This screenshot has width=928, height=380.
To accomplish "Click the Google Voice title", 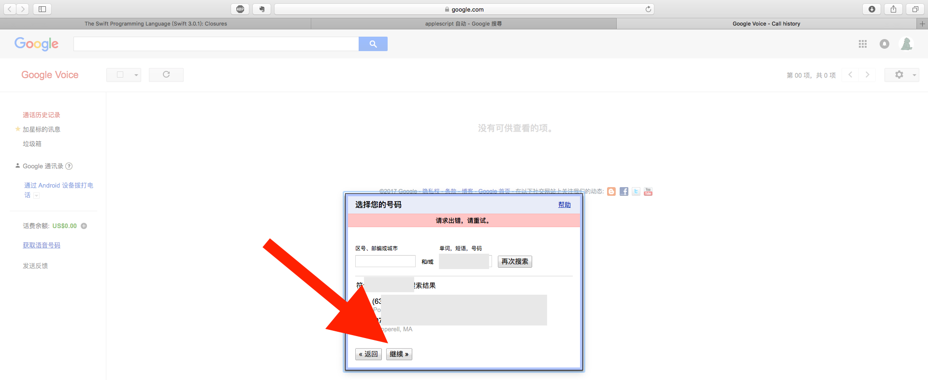I will [x=50, y=75].
